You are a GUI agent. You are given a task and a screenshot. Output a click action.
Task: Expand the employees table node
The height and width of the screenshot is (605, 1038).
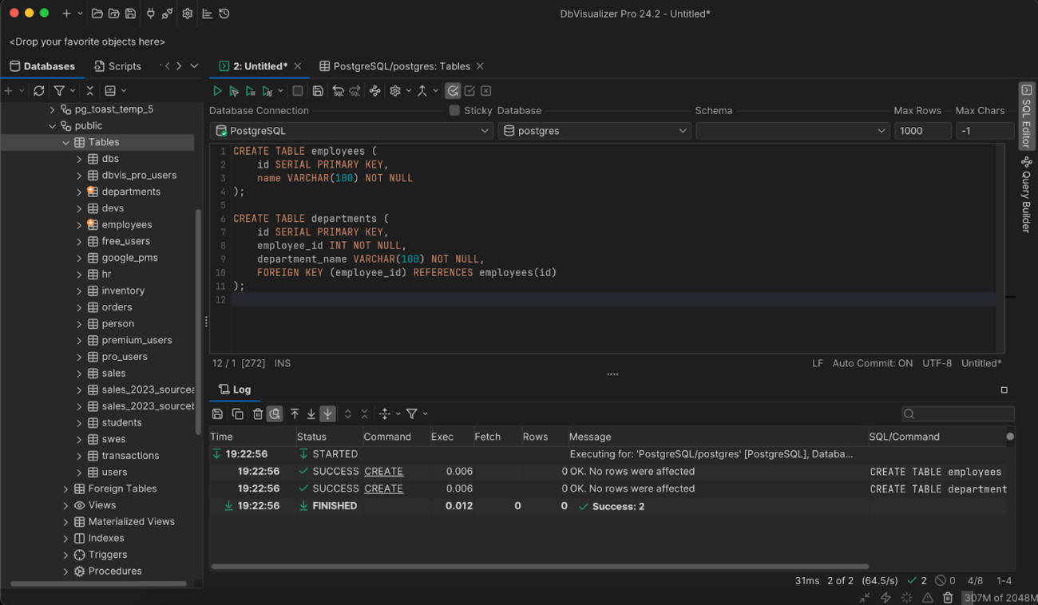79,225
